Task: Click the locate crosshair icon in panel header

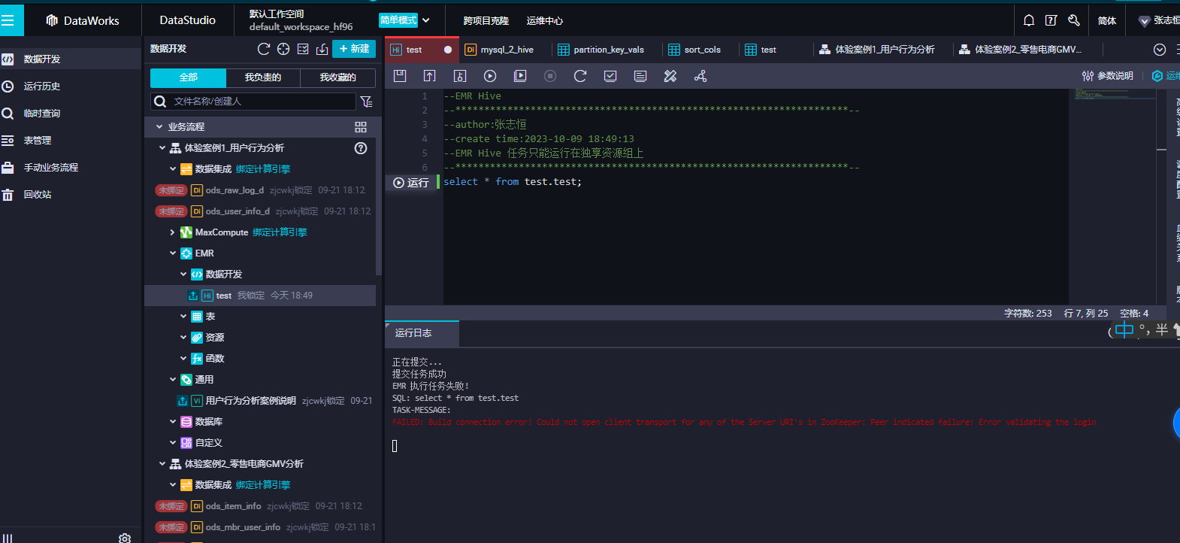Action: [283, 49]
